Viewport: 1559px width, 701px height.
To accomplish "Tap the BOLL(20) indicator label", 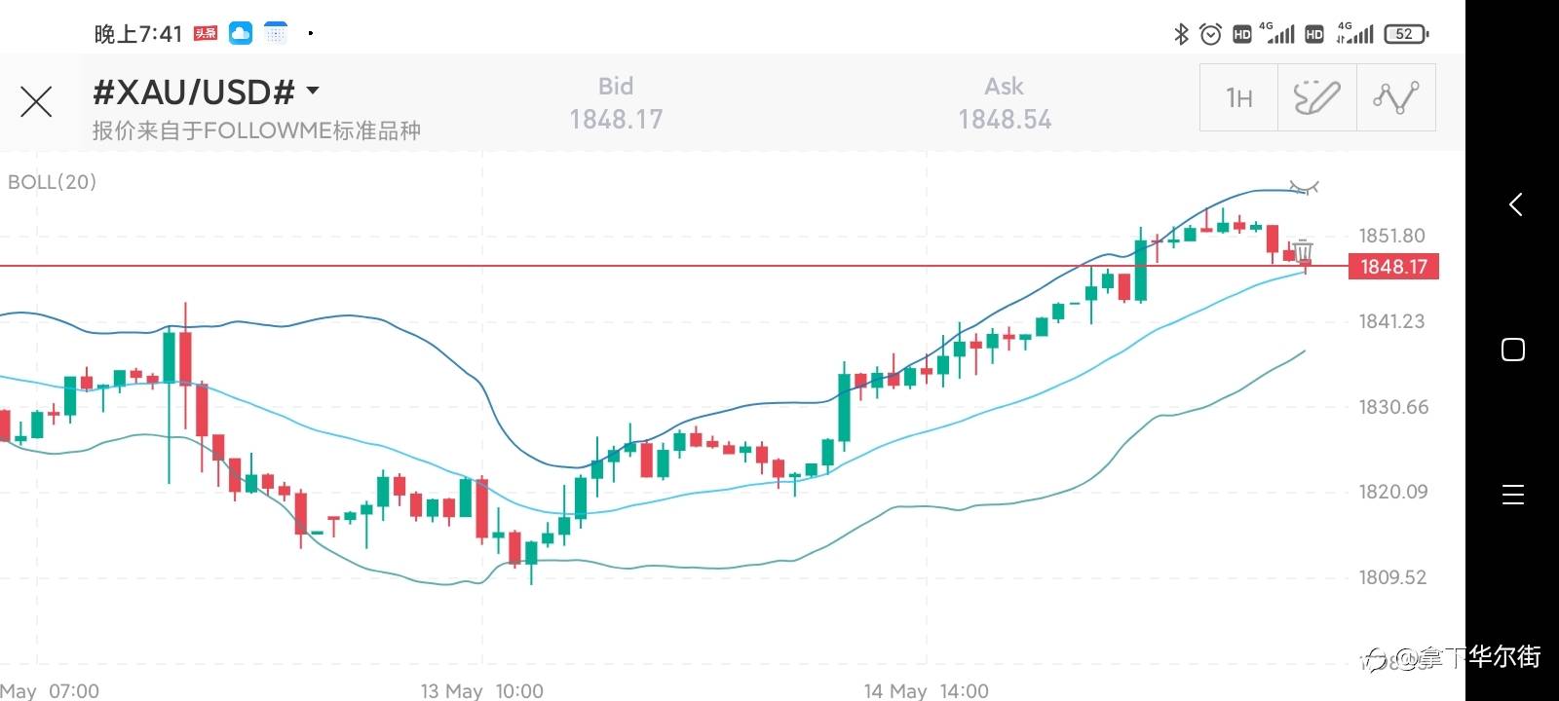I will click(52, 182).
